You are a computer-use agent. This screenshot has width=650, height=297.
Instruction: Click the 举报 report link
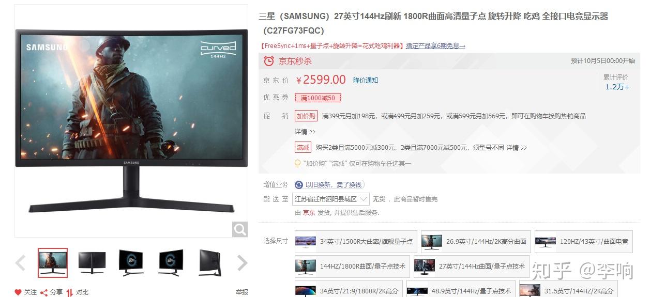pyautogui.click(x=242, y=292)
